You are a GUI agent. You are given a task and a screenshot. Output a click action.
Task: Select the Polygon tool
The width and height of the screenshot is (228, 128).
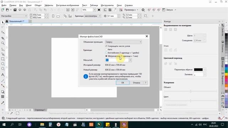[2, 69]
